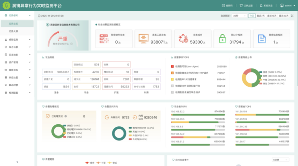The width and height of the screenshot is (298, 166).
Task: Click the 持久化 126161 stage box
Action: [86, 79]
